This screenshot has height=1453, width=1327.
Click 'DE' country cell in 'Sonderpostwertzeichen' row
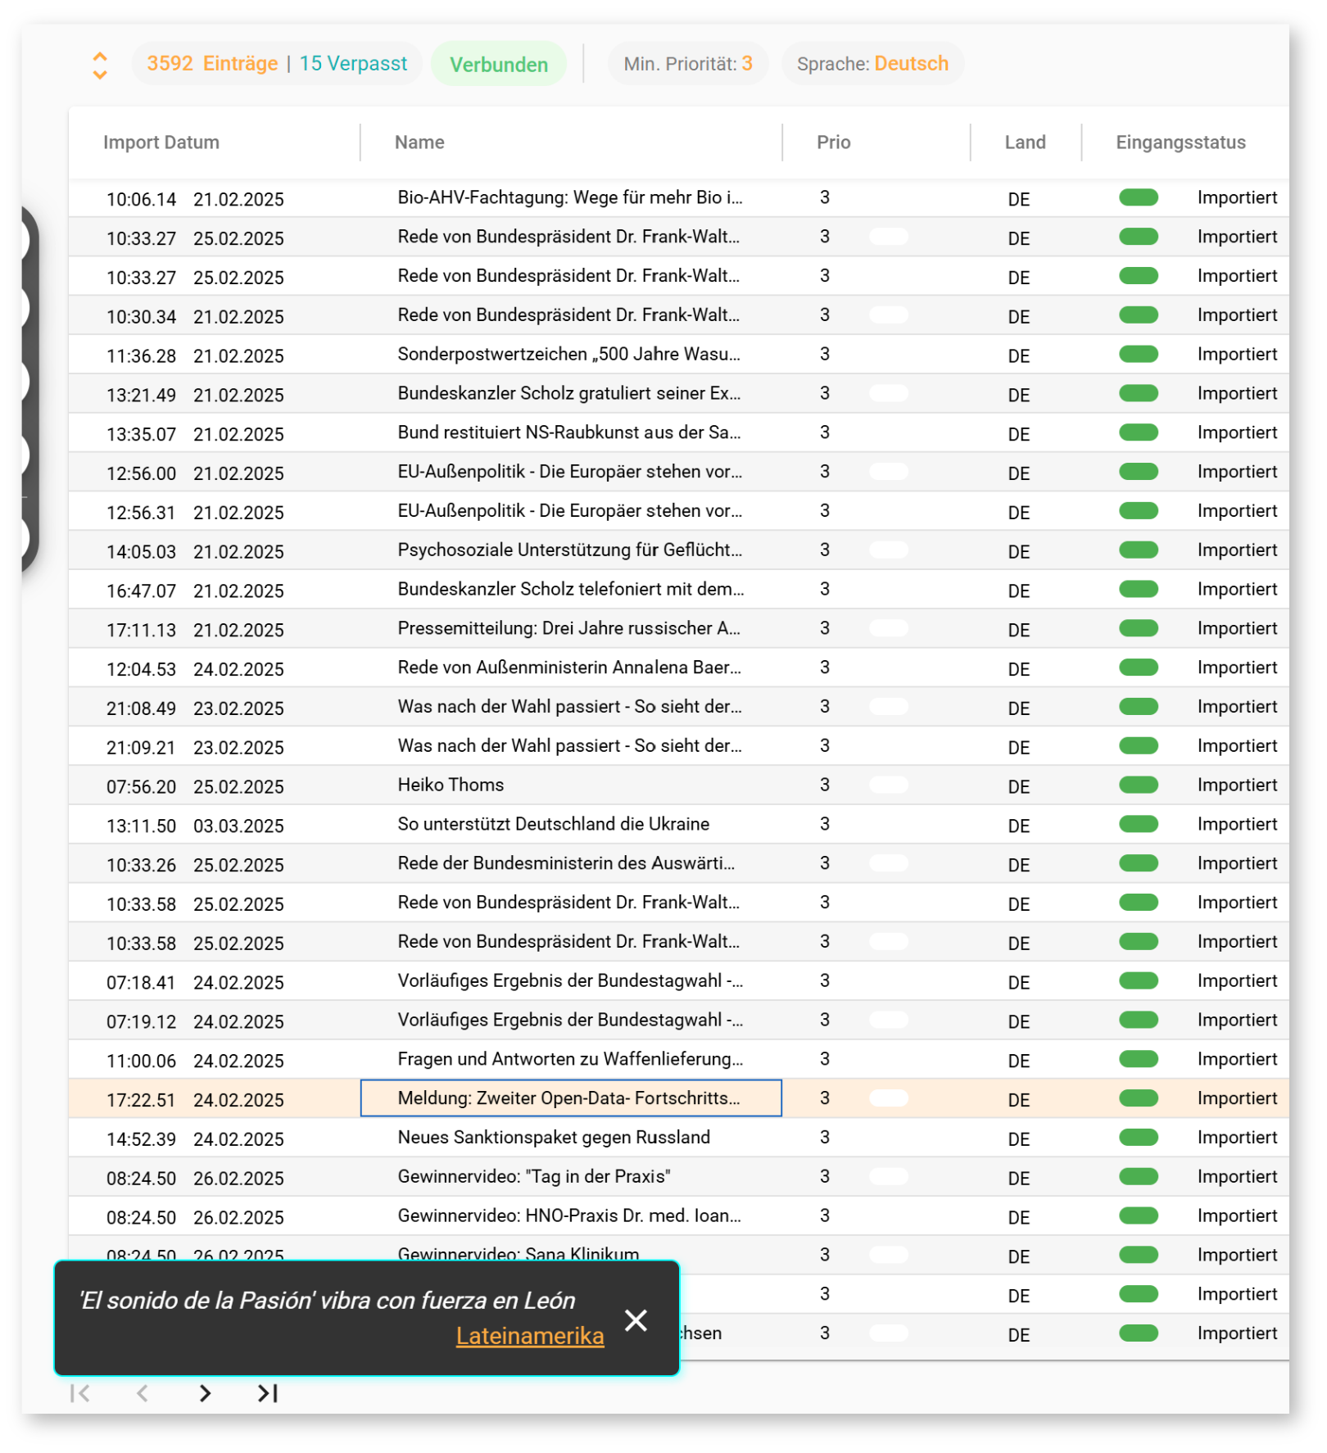tap(1019, 356)
